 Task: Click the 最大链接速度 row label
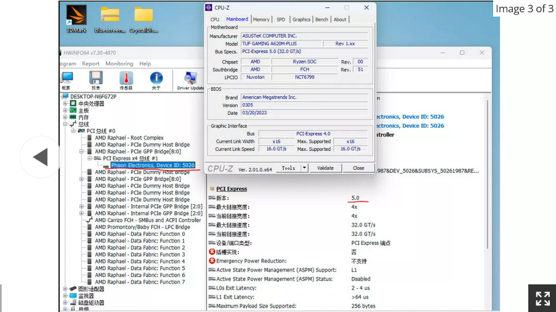click(233, 225)
